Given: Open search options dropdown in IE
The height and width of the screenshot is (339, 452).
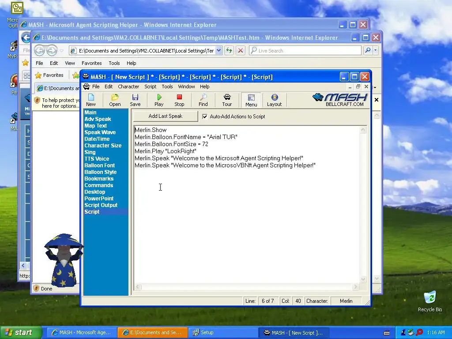Looking at the screenshot, I should pyautogui.click(x=375, y=50).
